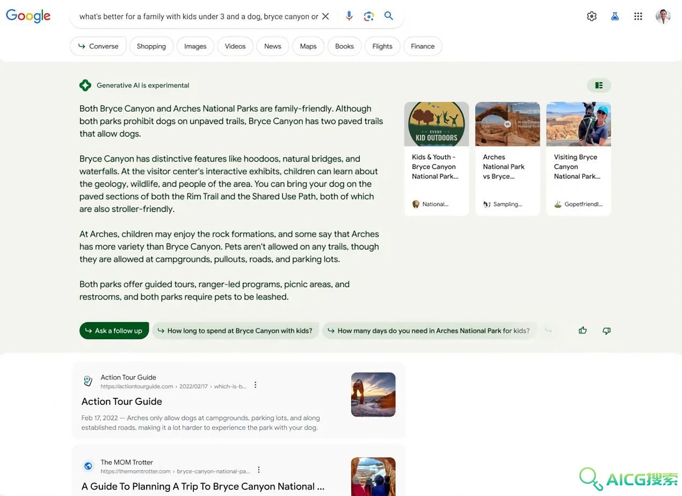Click into the search query field
The image size is (682, 496).
pyautogui.click(x=199, y=17)
